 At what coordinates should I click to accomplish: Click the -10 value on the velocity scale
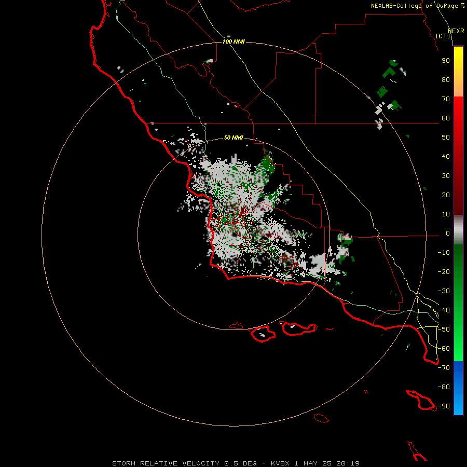click(444, 253)
